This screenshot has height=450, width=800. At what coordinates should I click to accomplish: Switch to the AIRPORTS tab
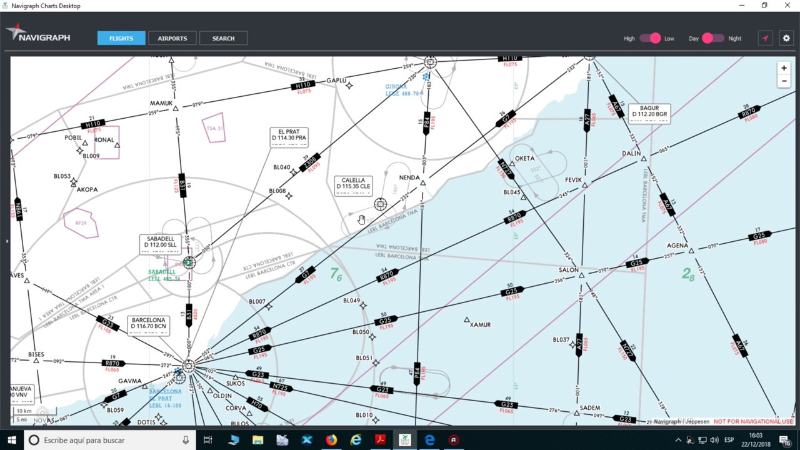click(x=172, y=38)
